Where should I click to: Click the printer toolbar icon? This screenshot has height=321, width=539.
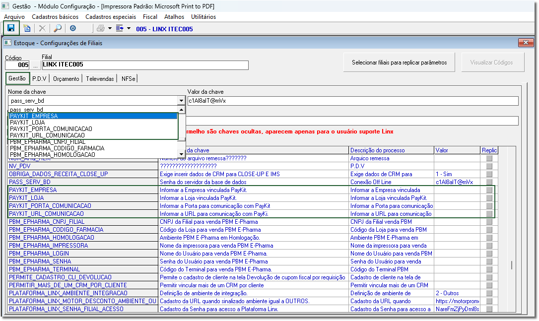coord(101,28)
